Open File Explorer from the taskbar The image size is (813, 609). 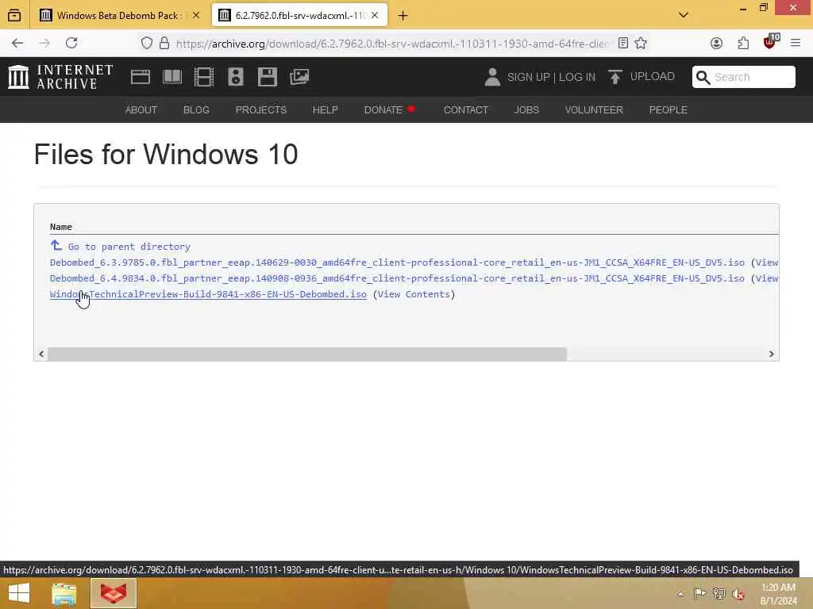click(x=64, y=593)
